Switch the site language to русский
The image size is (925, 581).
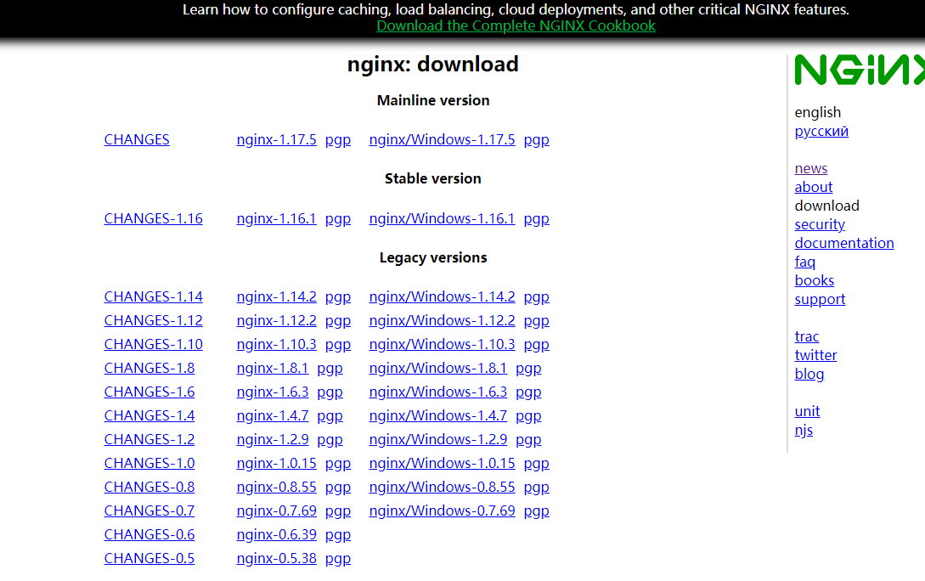821,131
